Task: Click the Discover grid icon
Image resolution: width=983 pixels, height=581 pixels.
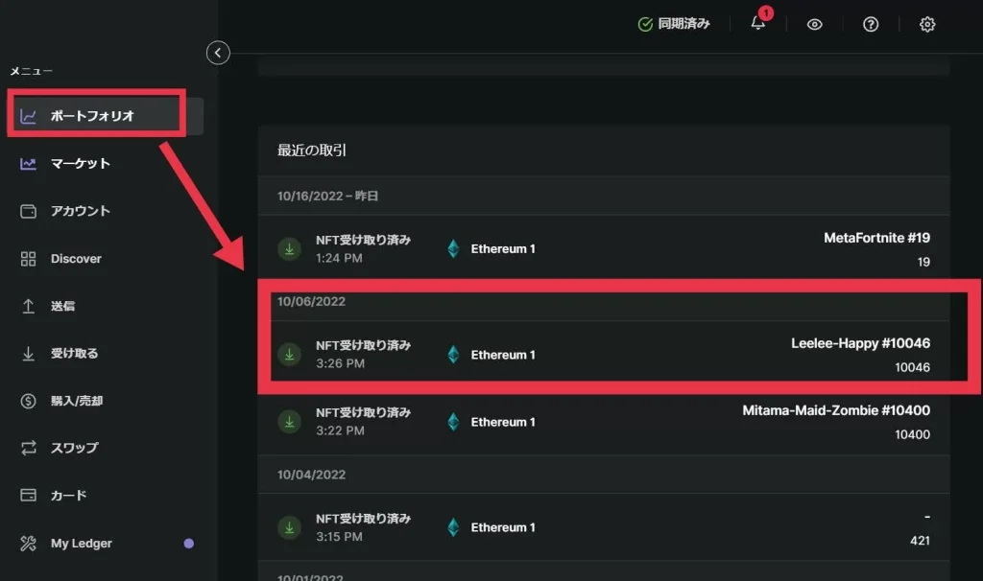Action: (x=28, y=259)
